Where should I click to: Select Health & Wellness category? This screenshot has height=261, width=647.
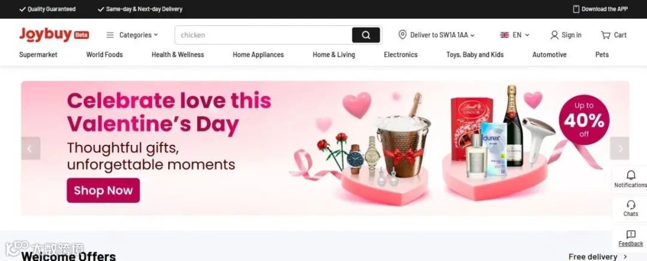[177, 54]
